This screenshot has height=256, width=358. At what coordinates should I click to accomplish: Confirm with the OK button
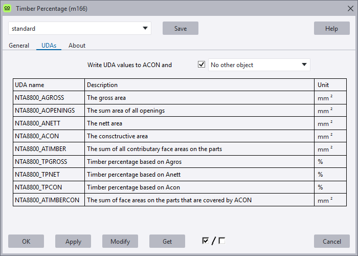click(x=26, y=242)
